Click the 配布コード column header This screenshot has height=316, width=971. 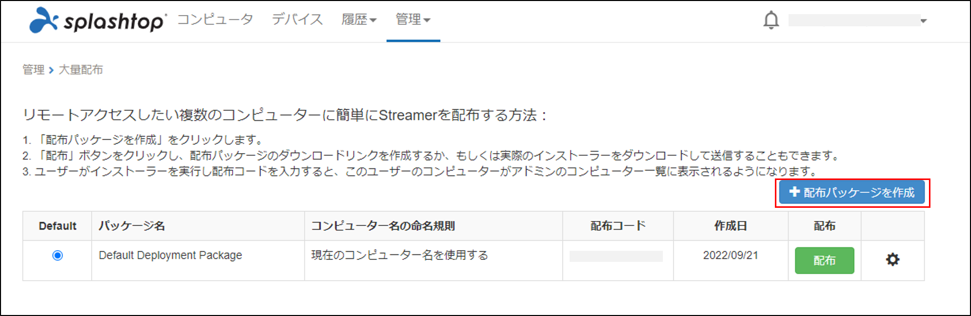[x=617, y=225]
